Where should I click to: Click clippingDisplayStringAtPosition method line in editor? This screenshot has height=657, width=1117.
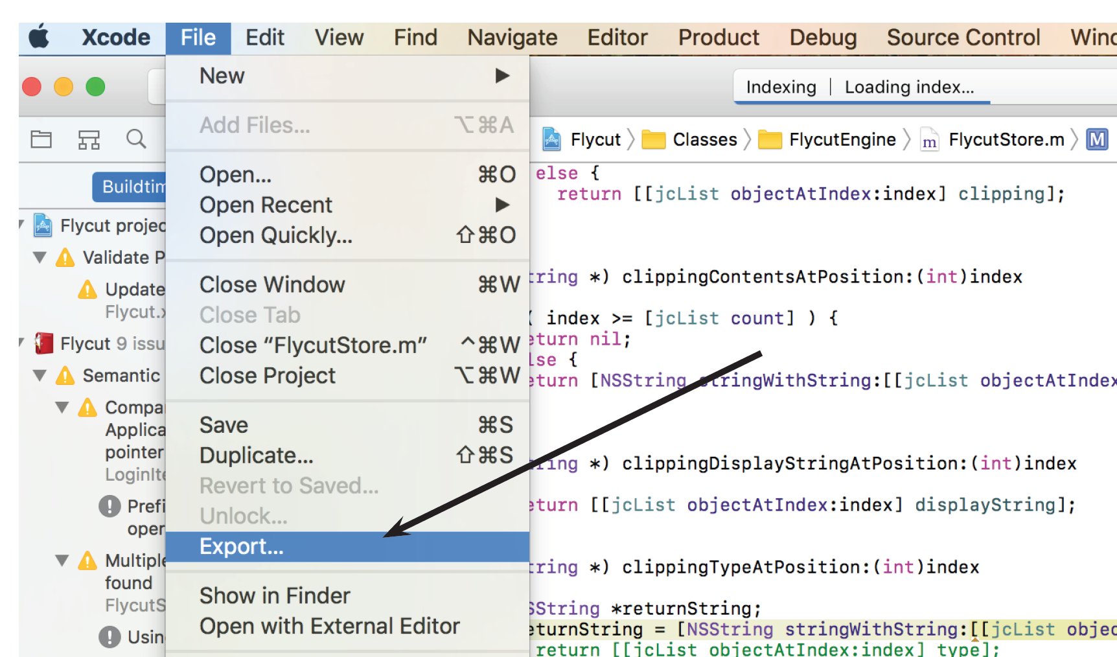[803, 464]
